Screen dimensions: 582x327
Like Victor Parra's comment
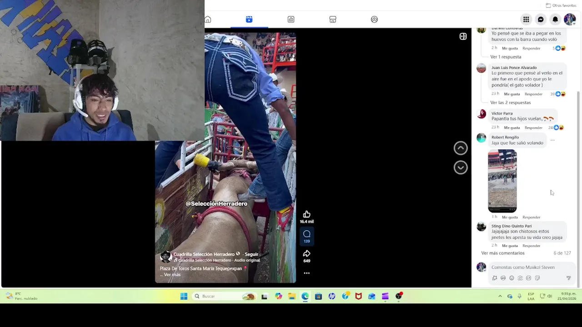(512, 128)
